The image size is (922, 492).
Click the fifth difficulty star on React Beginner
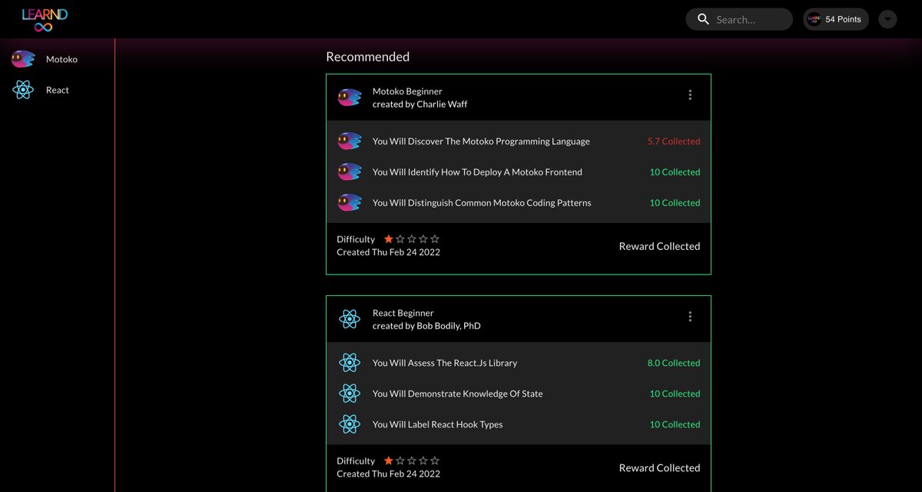tap(435, 460)
